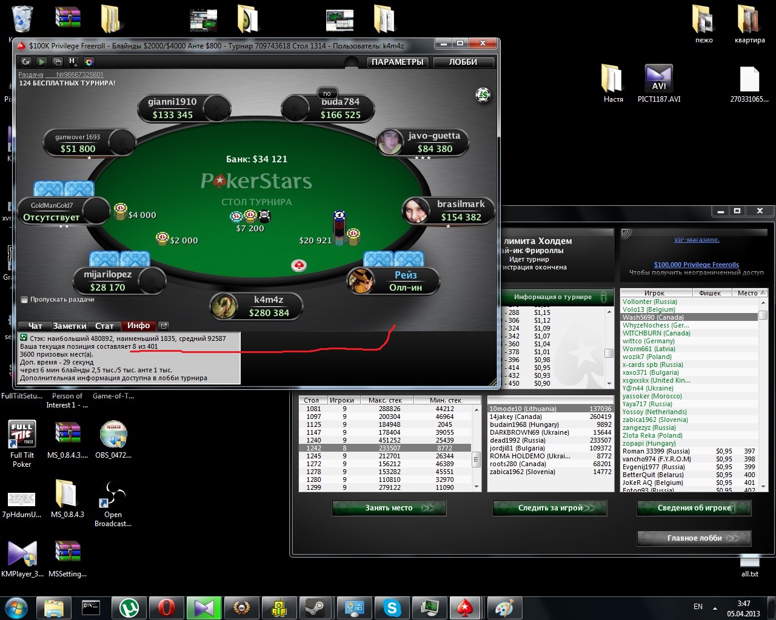776x620 pixels.
Task: Select the Инфо tab
Action: tap(139, 326)
